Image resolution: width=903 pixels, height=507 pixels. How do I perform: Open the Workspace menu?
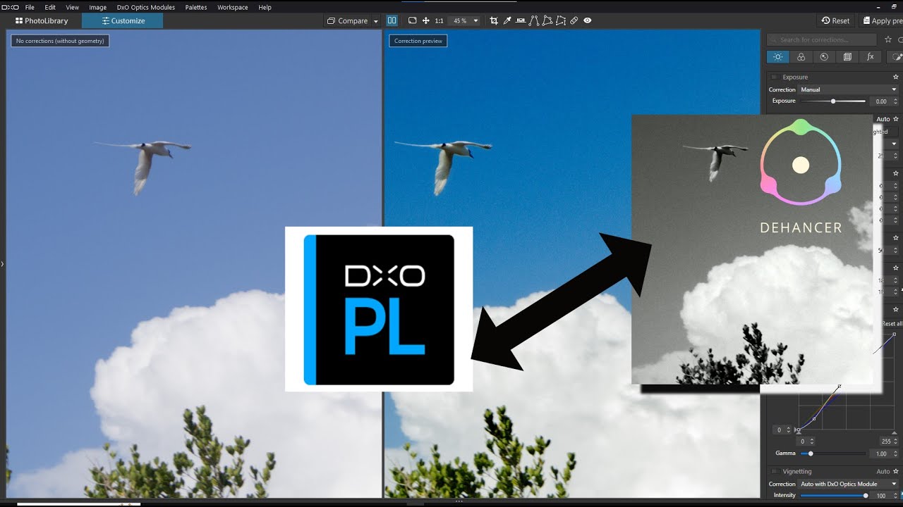[x=233, y=7]
